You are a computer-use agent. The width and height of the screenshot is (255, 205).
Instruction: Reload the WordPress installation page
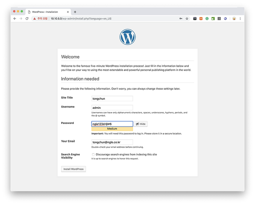[x=27, y=18]
